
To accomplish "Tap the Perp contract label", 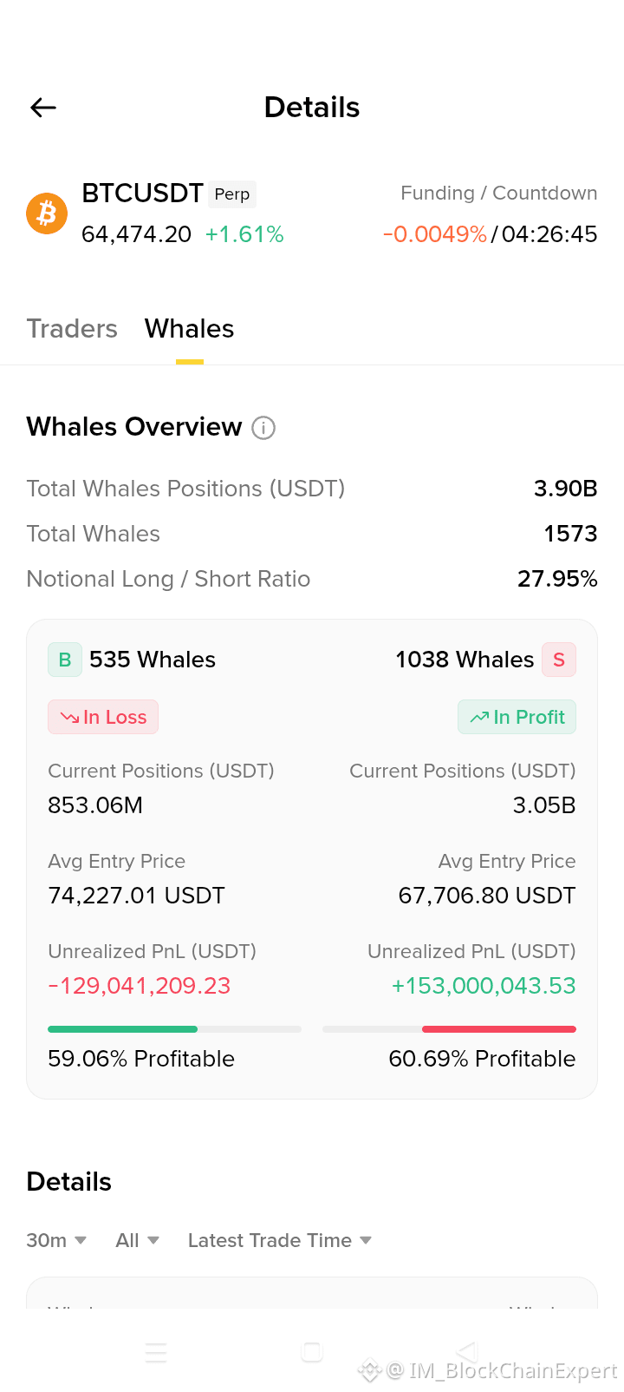I will (232, 194).
